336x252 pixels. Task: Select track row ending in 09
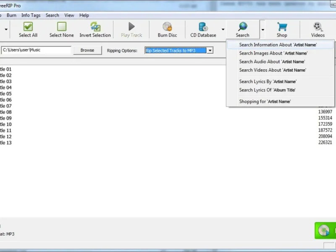6,118
